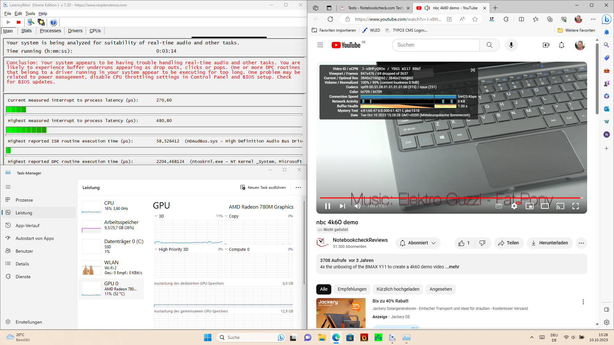The image size is (614, 345).
Task: Open the Tools menu in LatencyMon
Action: point(30,14)
